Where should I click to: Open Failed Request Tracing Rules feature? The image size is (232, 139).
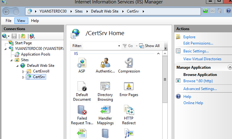click(82, 115)
